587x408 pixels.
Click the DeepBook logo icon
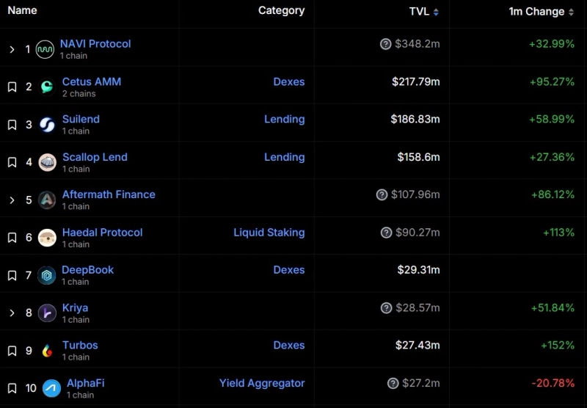pyautogui.click(x=47, y=275)
